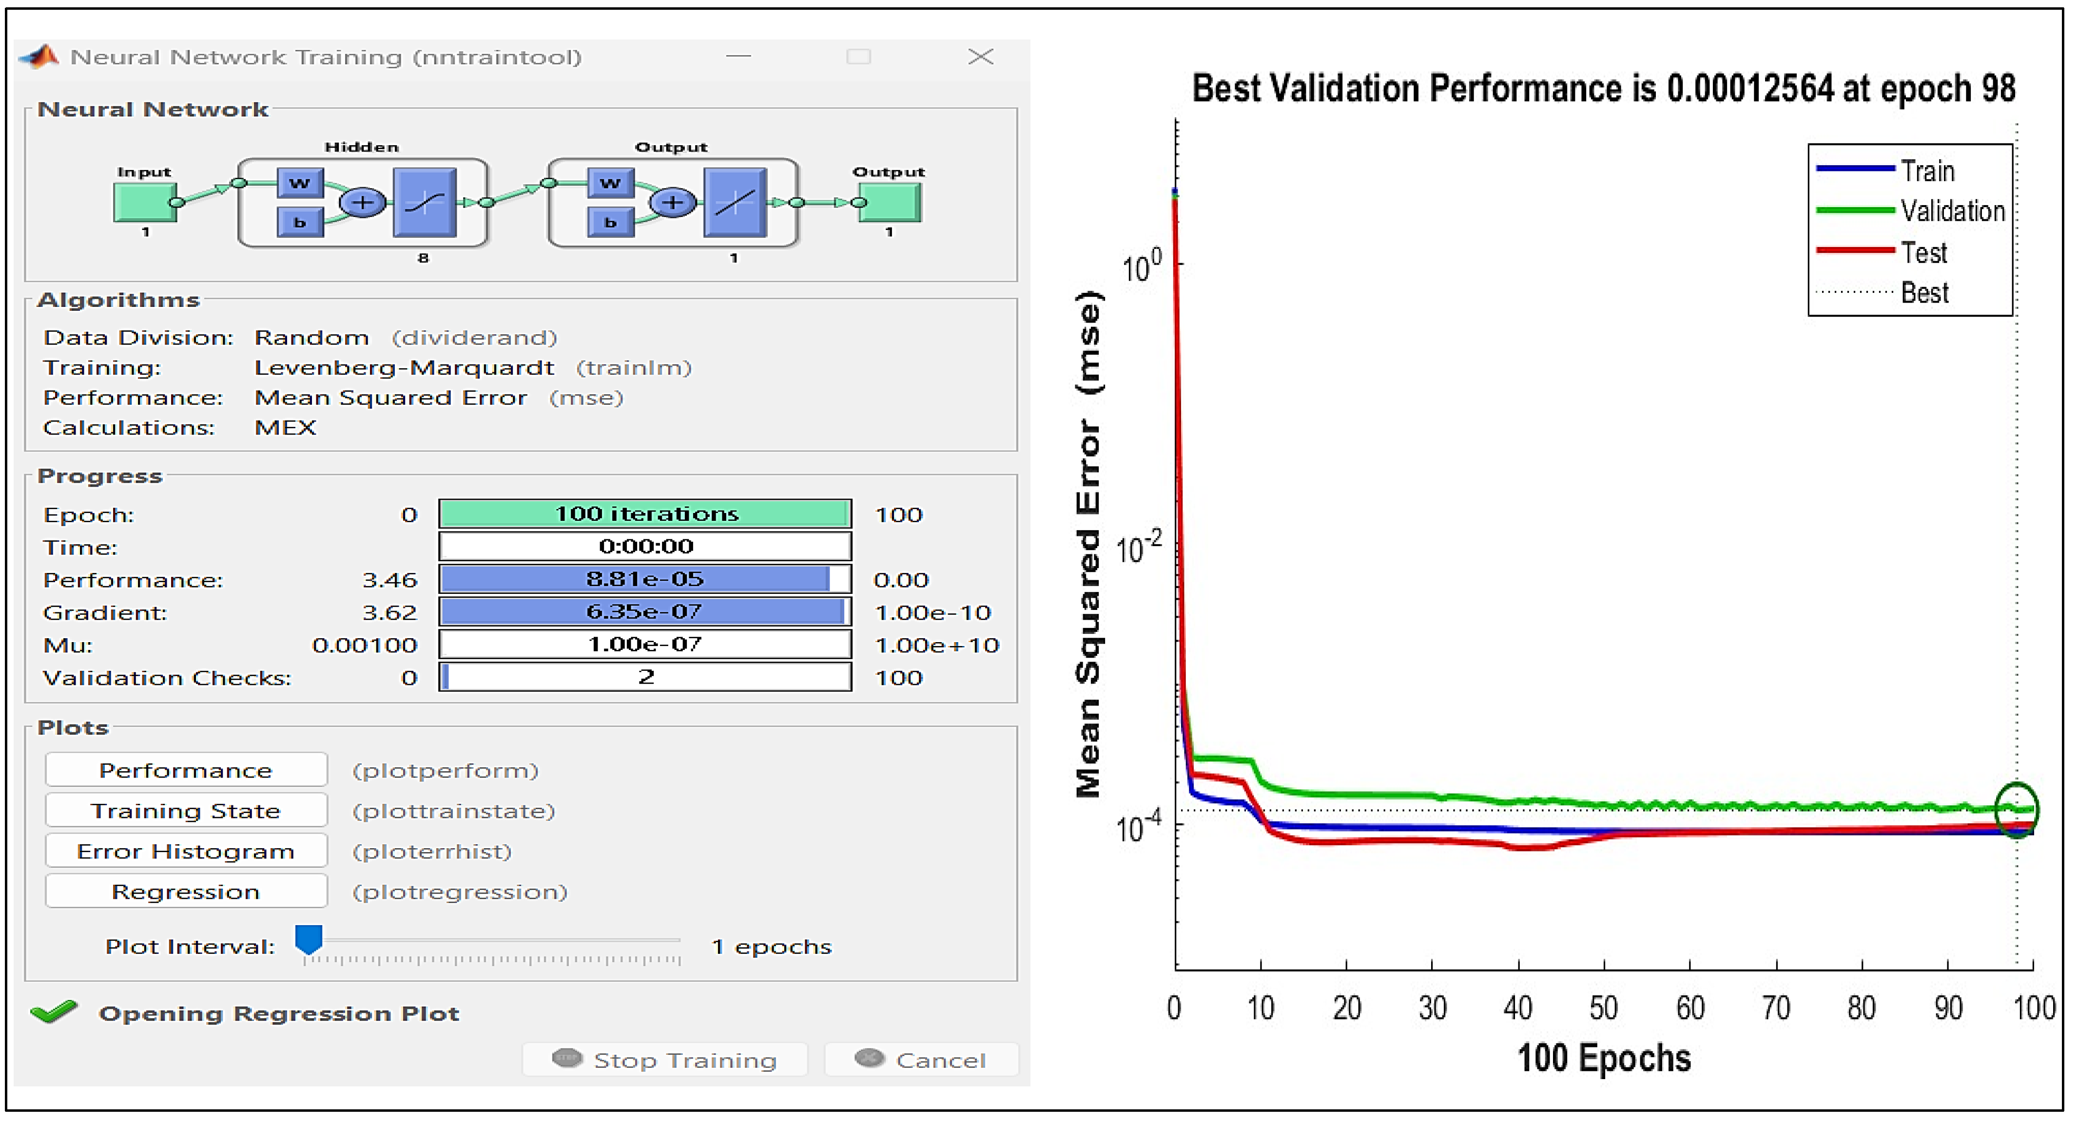Click the hidden layer bias b block
Image resolution: width=2077 pixels, height=1122 pixels.
click(300, 222)
